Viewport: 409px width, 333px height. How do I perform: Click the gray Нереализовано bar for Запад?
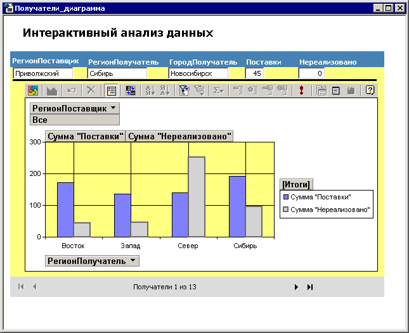pos(140,229)
